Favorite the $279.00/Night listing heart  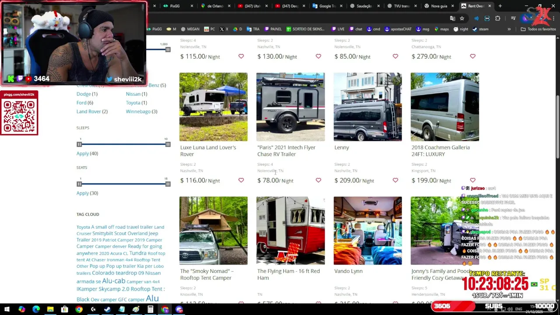(x=472, y=56)
